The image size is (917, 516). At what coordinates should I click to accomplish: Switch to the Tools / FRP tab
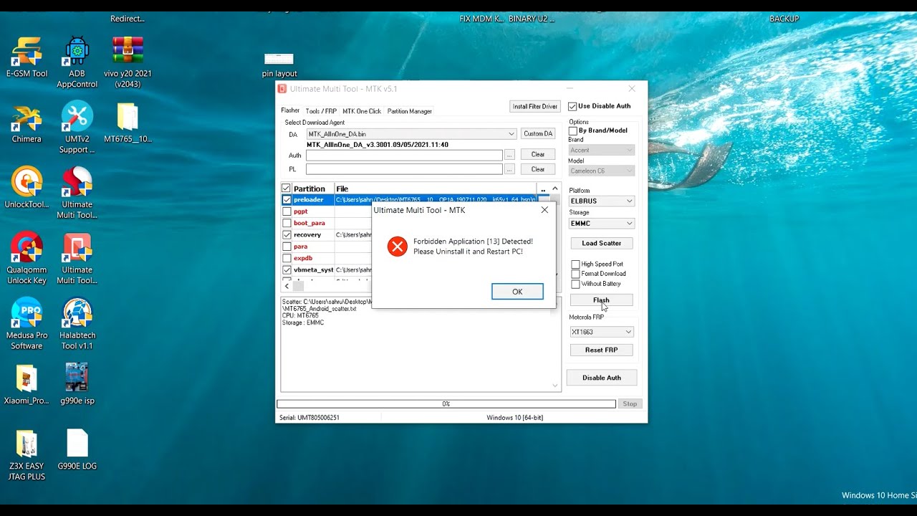321,111
